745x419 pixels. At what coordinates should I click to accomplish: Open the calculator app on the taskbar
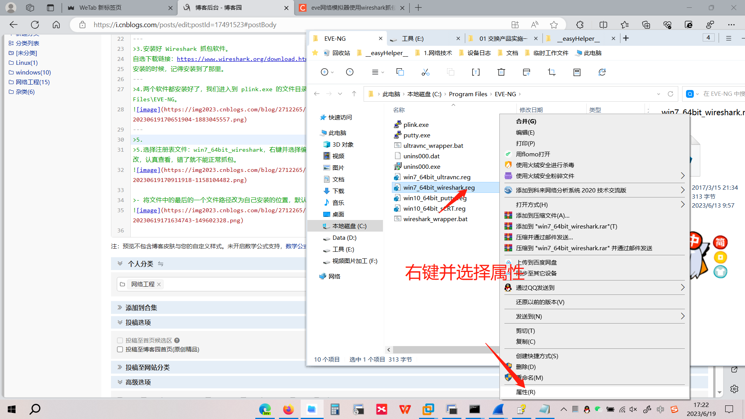click(x=335, y=409)
